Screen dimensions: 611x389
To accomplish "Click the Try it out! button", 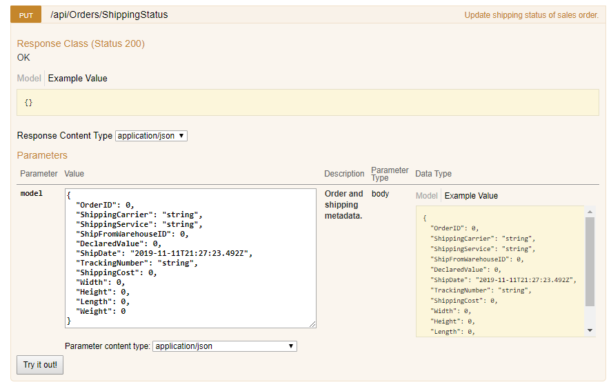I will [40, 365].
